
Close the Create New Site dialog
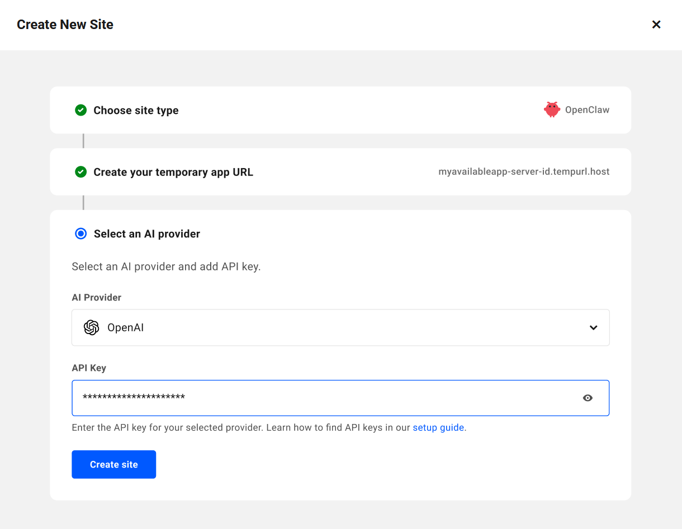click(656, 25)
